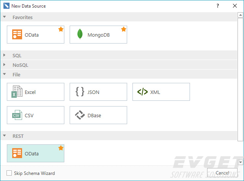Click the MongoDB leaf icon
The height and width of the screenshot is (181, 244).
80,34
